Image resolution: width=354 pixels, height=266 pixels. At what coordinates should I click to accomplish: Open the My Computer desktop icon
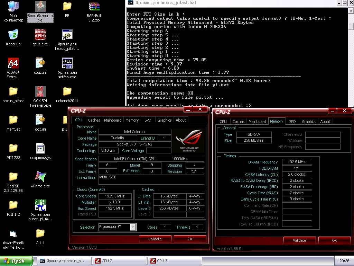13,11
